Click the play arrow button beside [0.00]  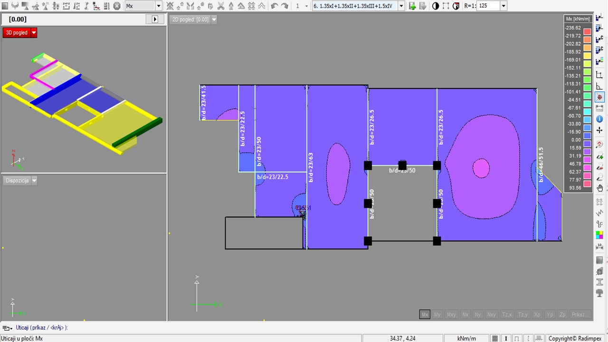coord(154,19)
